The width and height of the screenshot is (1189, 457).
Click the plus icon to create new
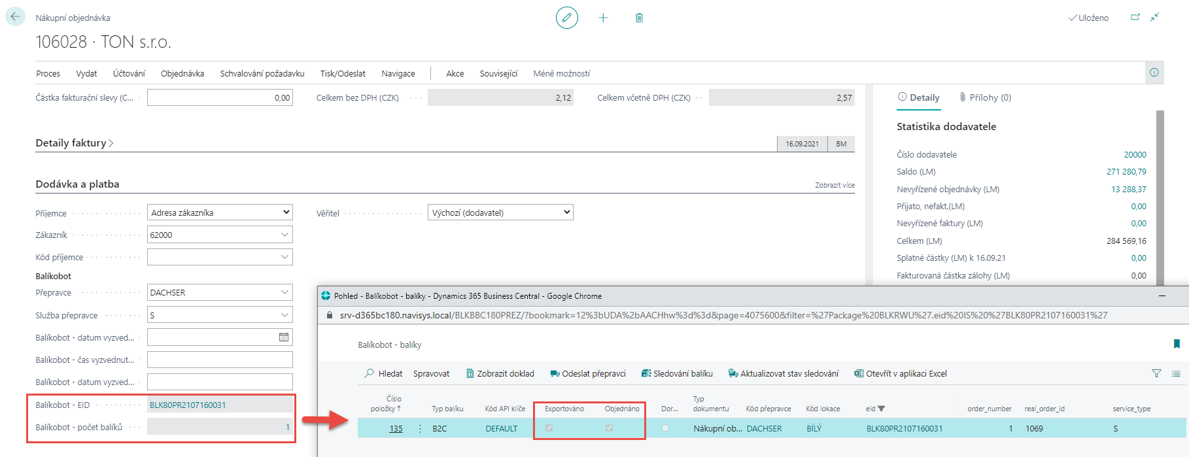pyautogui.click(x=603, y=18)
